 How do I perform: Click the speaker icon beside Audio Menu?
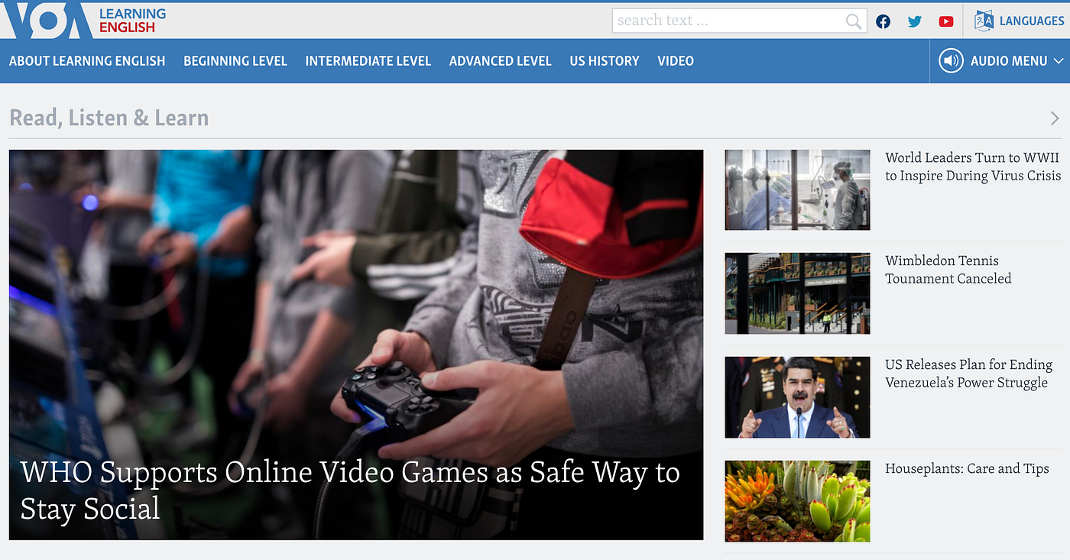[x=951, y=61]
